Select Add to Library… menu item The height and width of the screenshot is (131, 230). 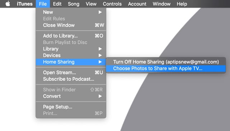[71, 36]
